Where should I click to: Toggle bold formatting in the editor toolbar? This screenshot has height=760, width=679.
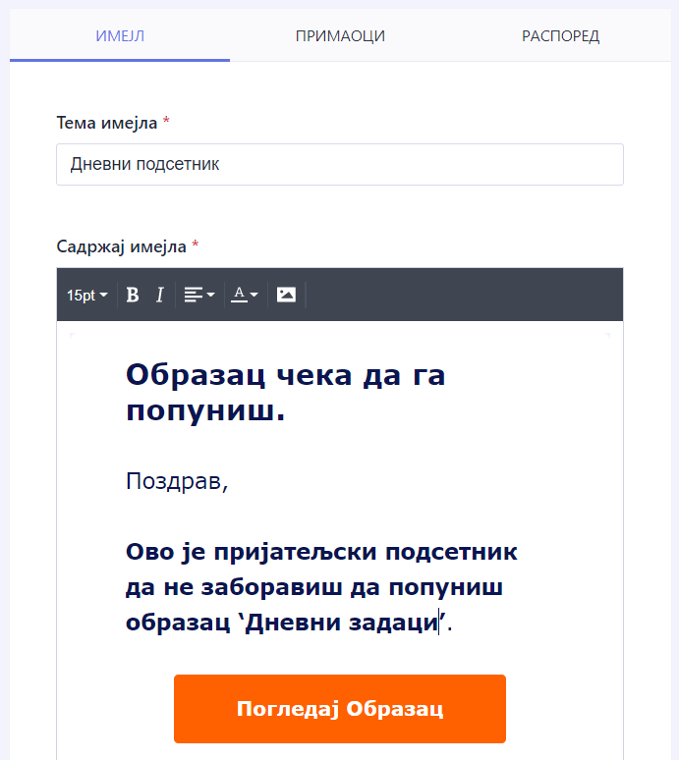pyautogui.click(x=133, y=295)
